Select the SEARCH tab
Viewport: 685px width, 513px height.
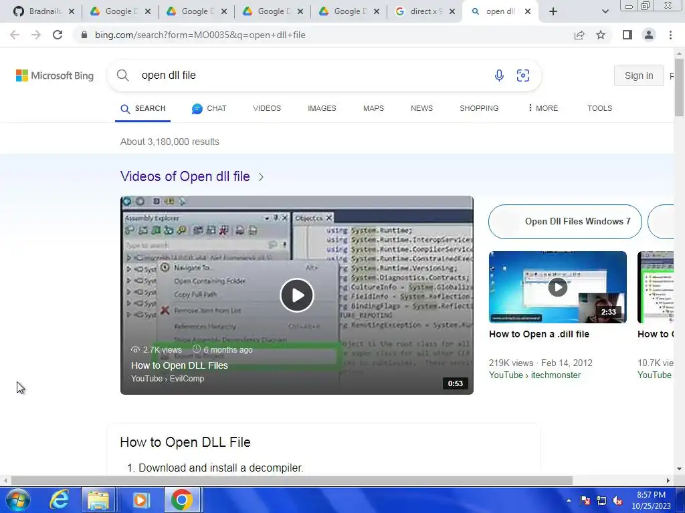tap(143, 109)
